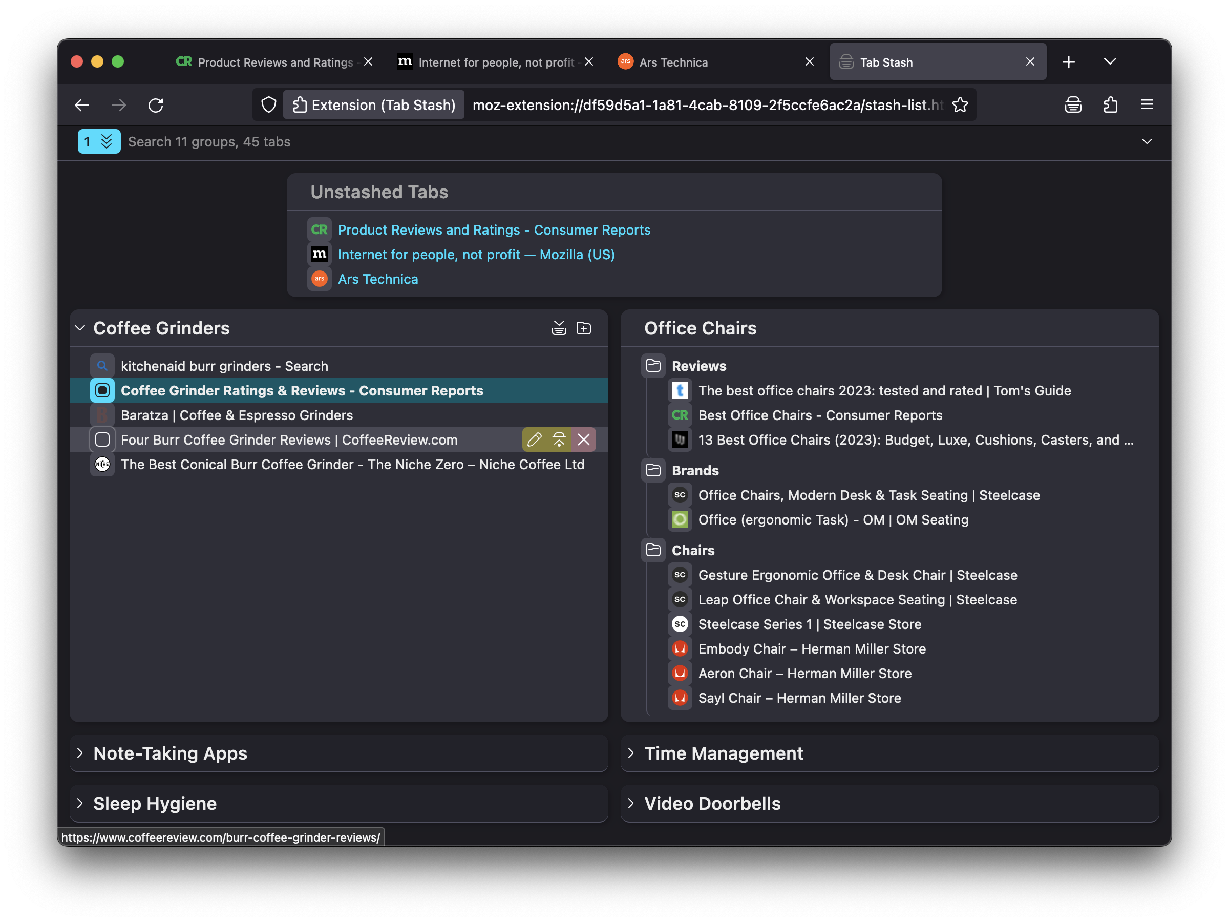The width and height of the screenshot is (1229, 922).
Task: Click the search groups and tabs field
Action: (x=628, y=142)
